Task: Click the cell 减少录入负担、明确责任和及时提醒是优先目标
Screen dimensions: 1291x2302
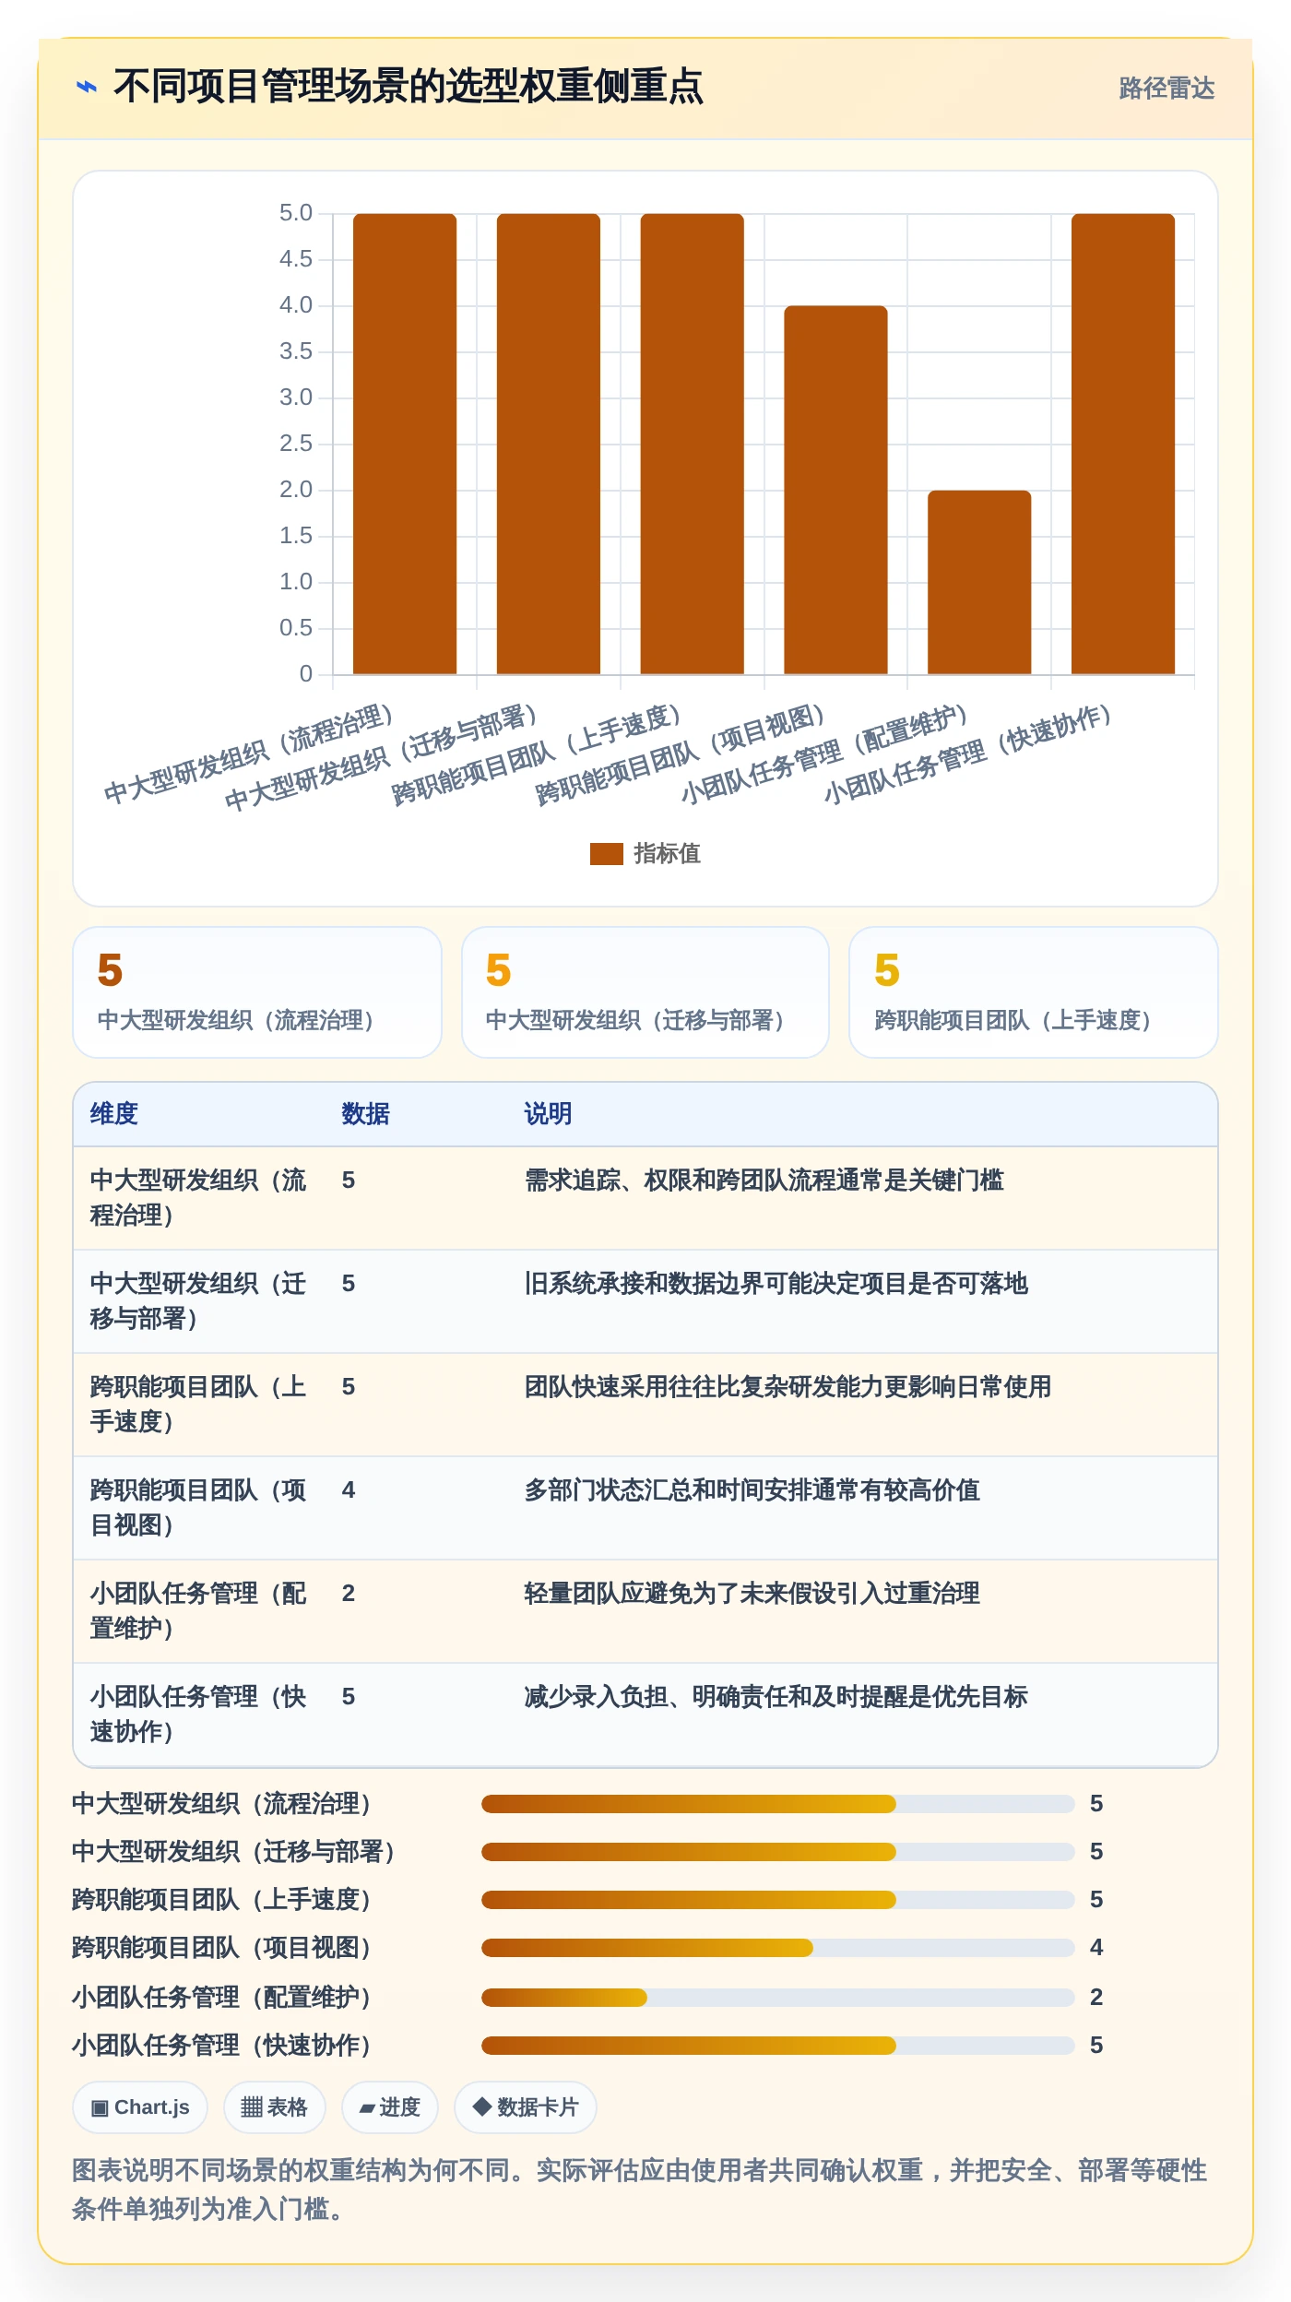Action: 776,1697
